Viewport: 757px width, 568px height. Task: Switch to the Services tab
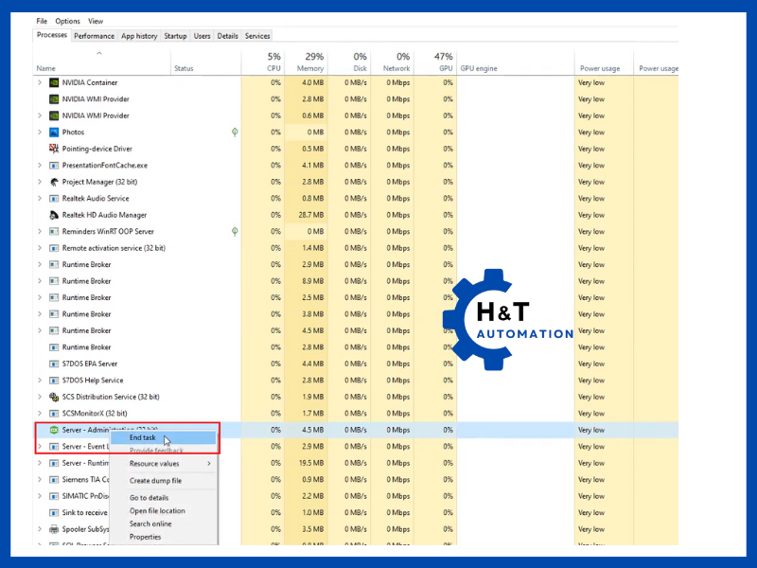pyautogui.click(x=257, y=36)
